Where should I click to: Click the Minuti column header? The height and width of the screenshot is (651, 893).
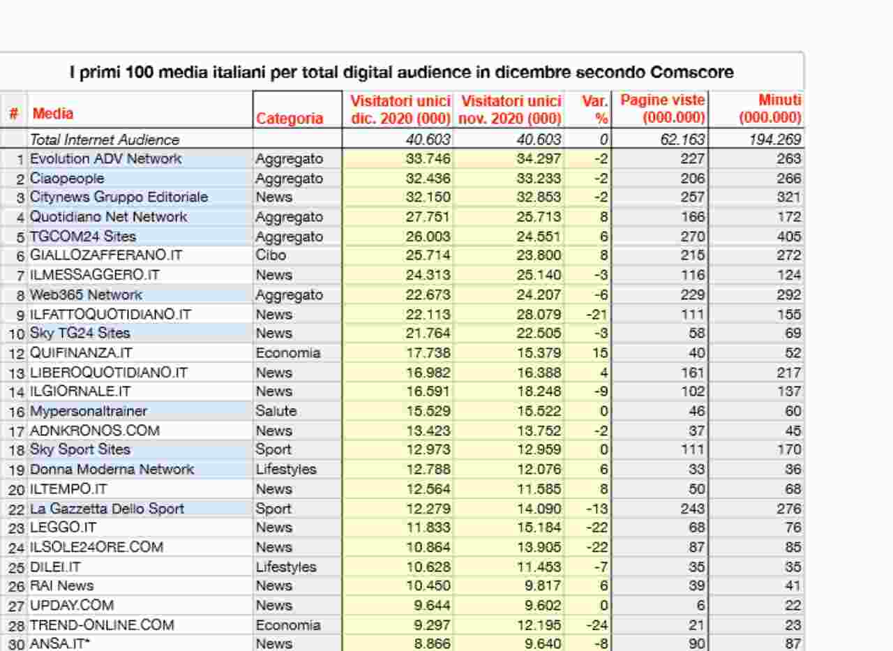tap(770, 109)
